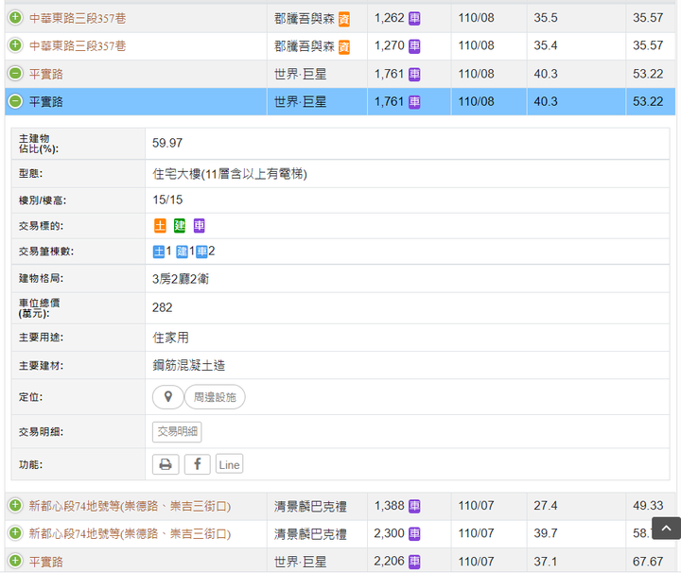
Task: Click 110/07 date in 2,300 row
Action: coord(476,533)
